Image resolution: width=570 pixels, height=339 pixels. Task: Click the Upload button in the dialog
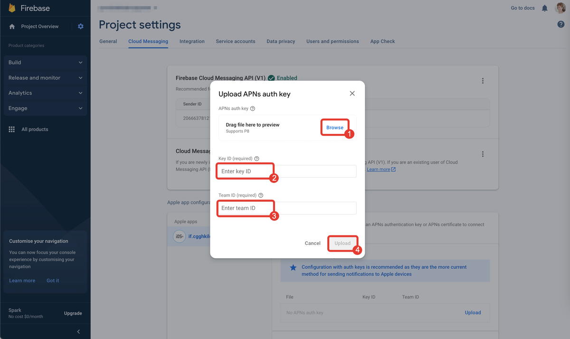click(342, 243)
